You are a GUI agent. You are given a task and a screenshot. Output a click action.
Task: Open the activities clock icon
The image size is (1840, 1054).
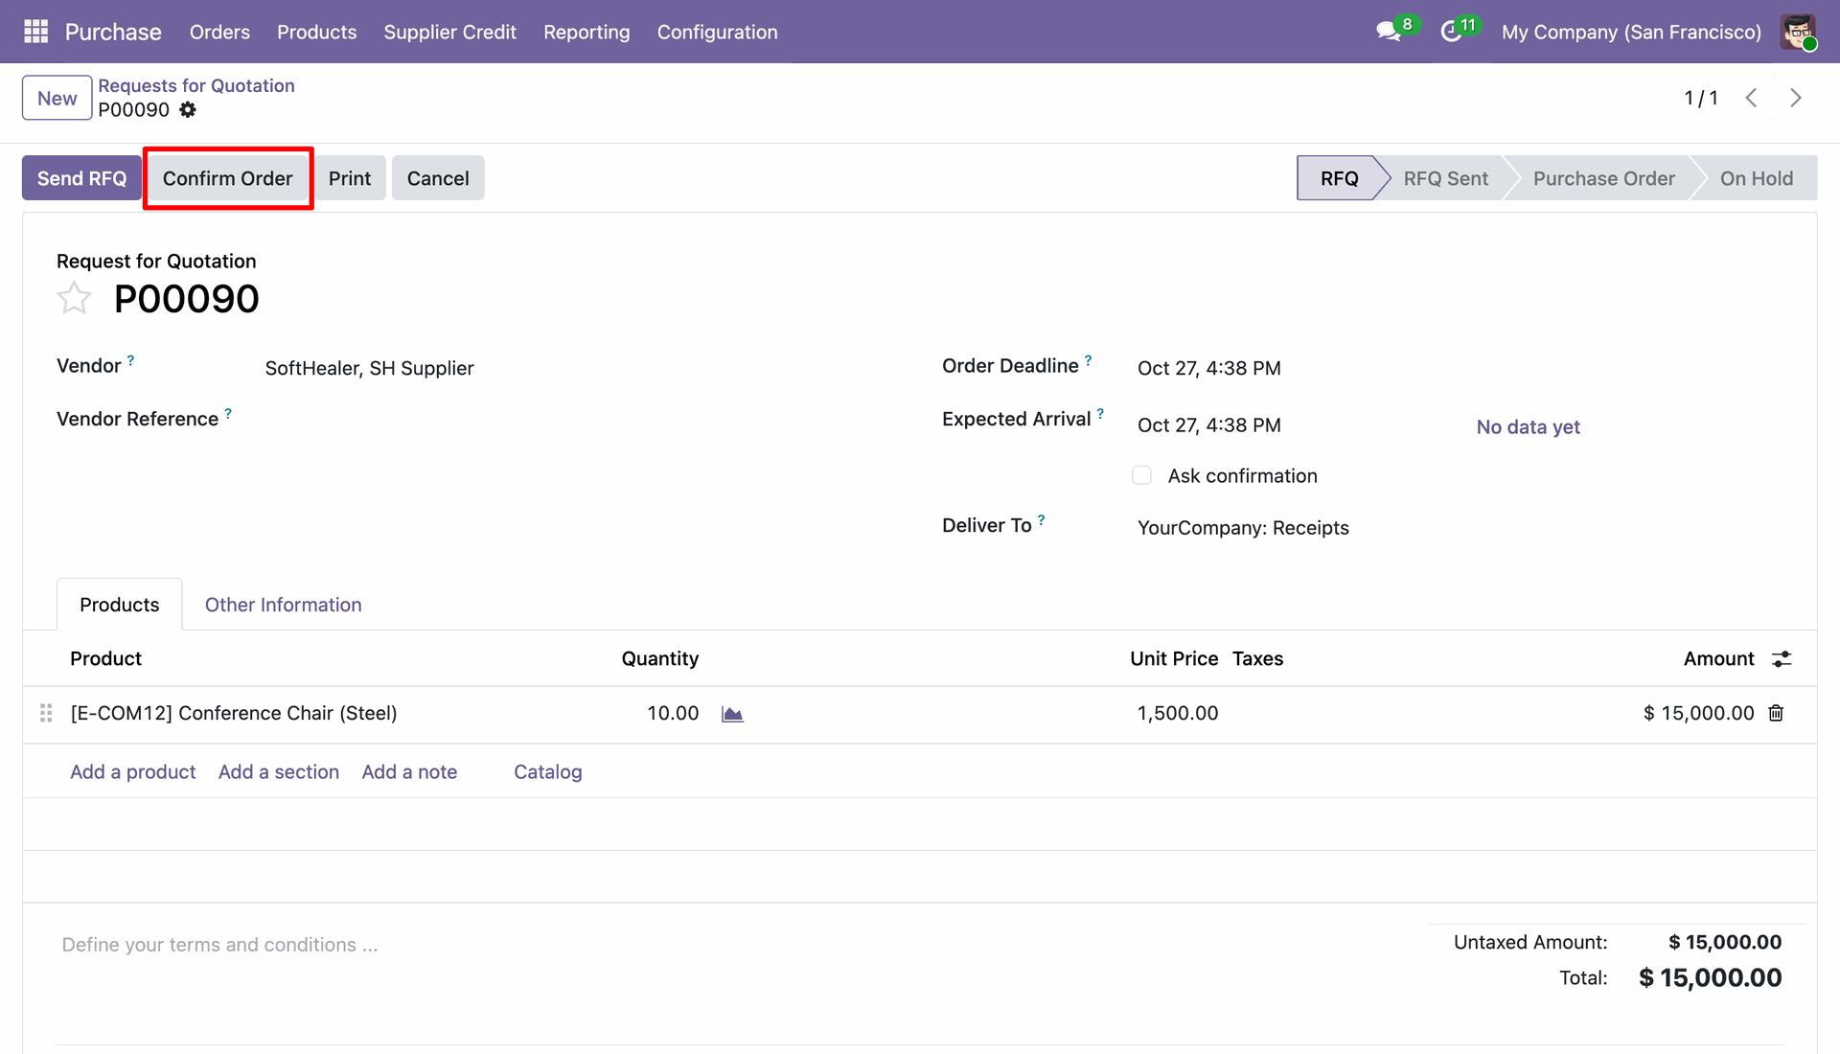[1451, 32]
